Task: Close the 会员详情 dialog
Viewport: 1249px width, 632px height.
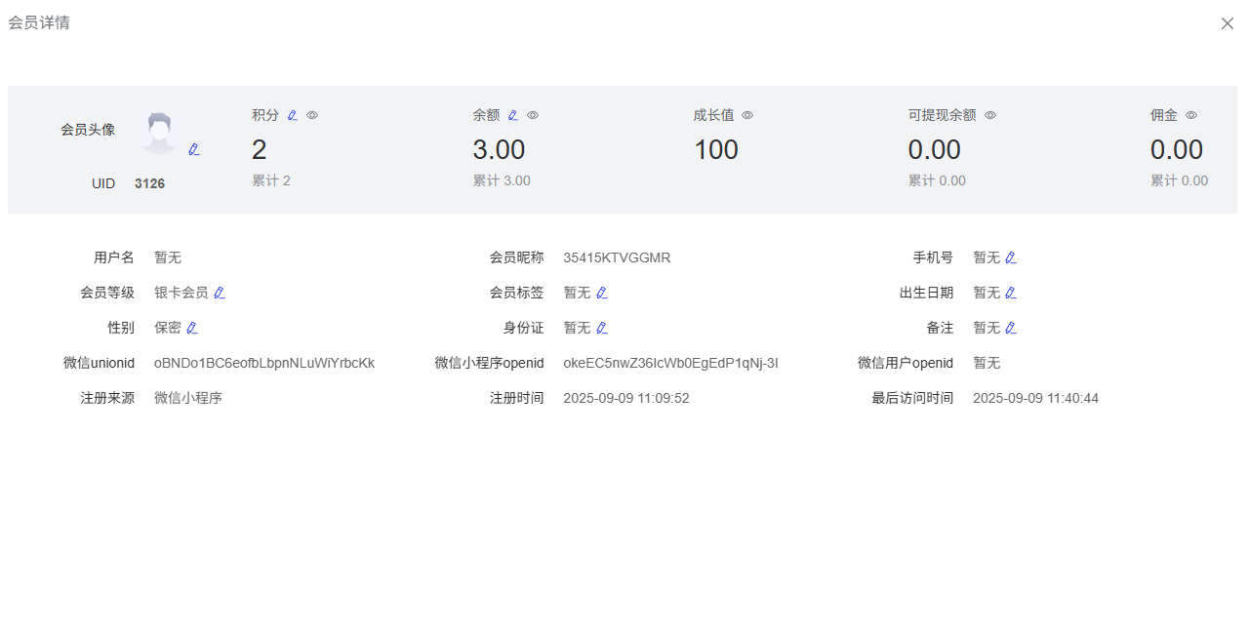Action: click(1228, 23)
